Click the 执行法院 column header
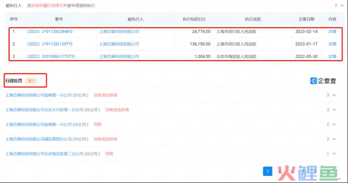The width and height of the screenshot is (348, 183). pyautogui.click(x=253, y=19)
